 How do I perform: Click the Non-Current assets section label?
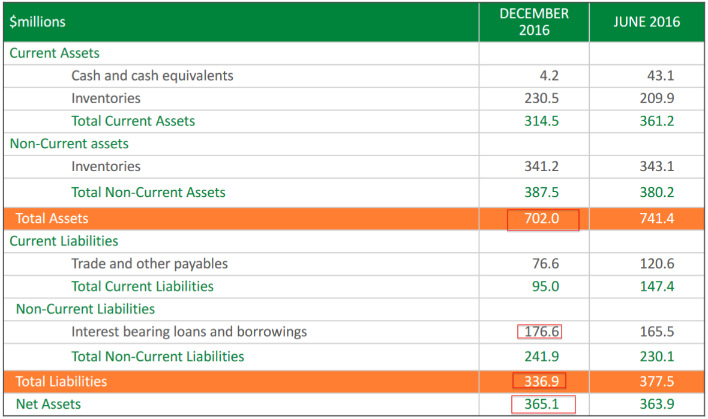[x=69, y=144]
